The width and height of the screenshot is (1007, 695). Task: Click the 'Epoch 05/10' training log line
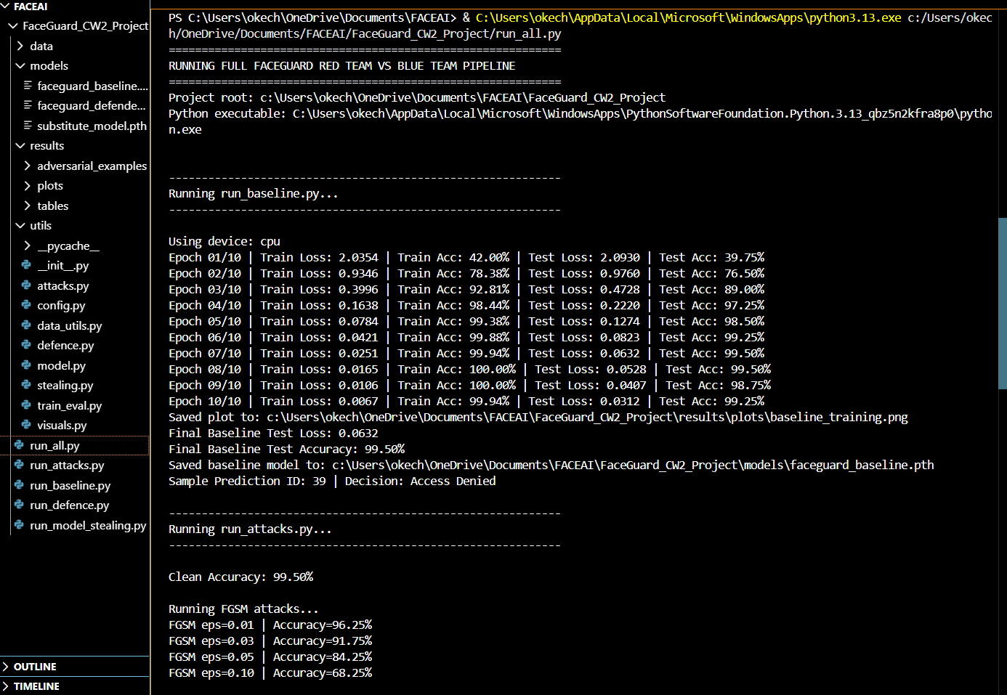466,322
